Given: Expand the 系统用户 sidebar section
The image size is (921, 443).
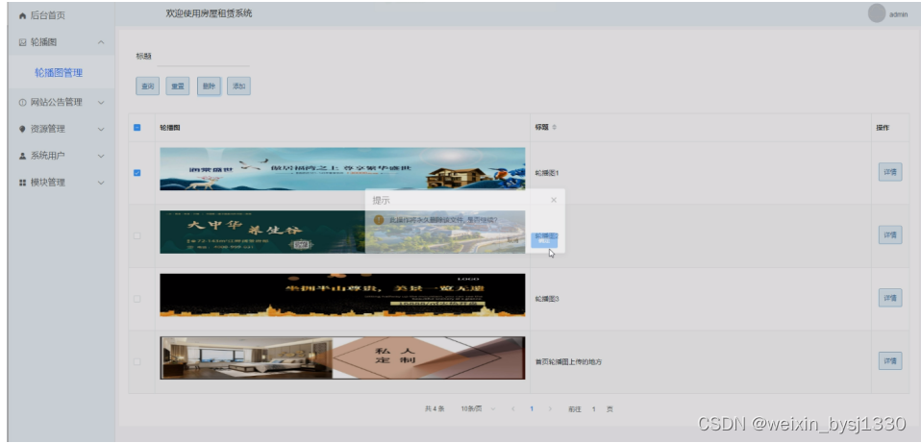Looking at the screenshot, I should pos(62,156).
